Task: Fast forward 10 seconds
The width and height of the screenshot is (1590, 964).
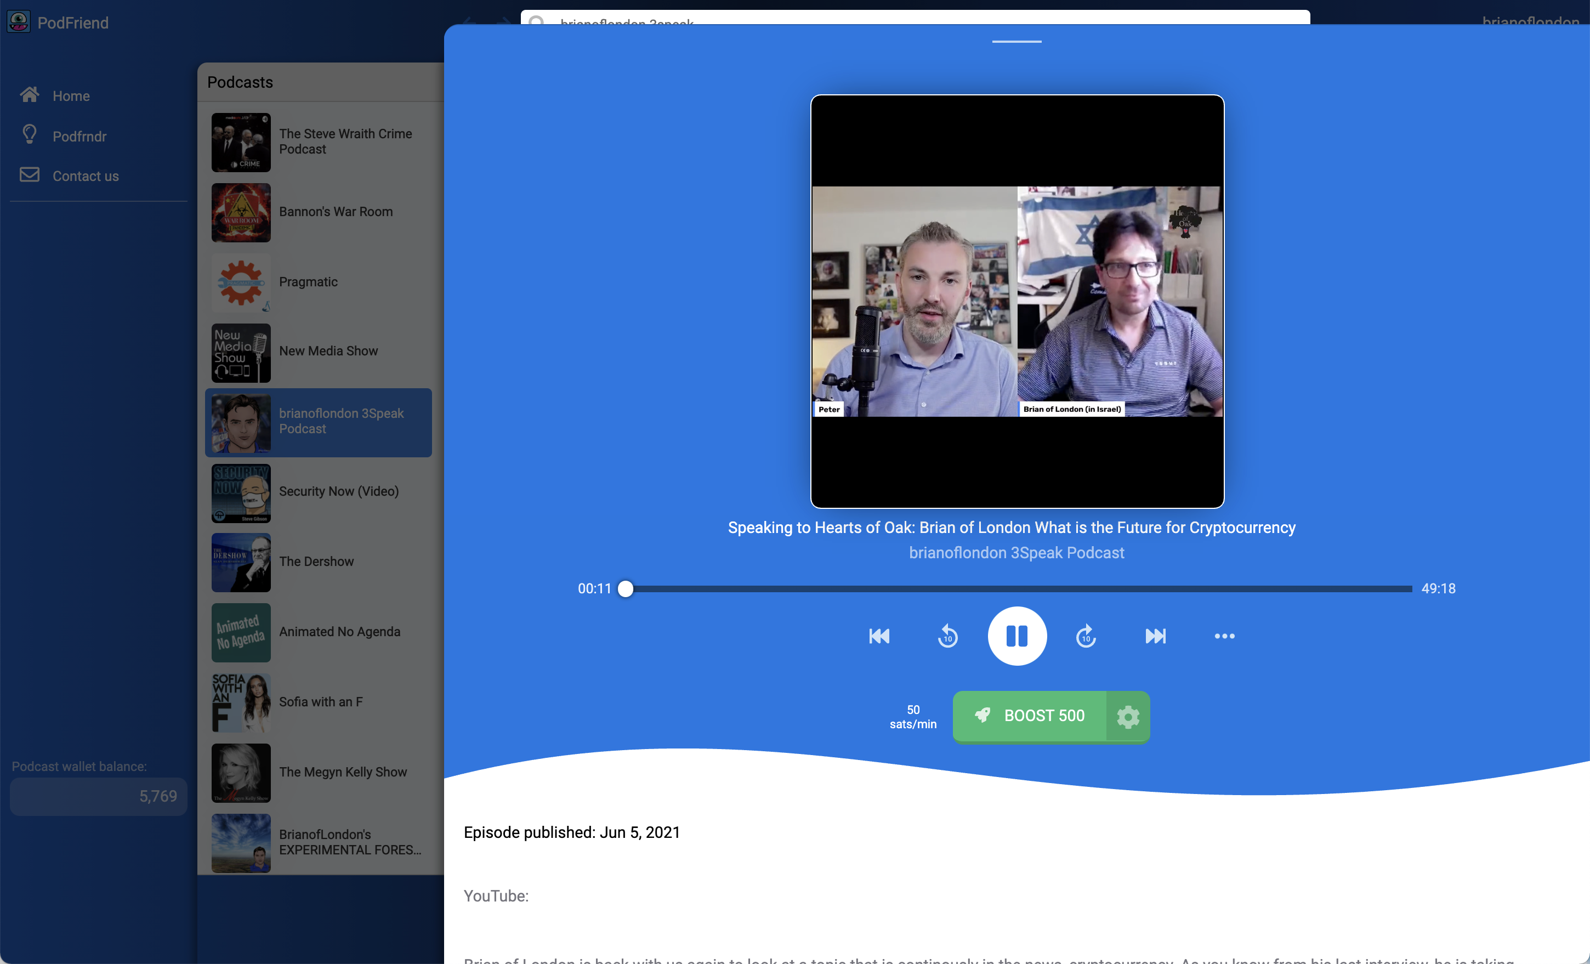Action: click(1086, 636)
